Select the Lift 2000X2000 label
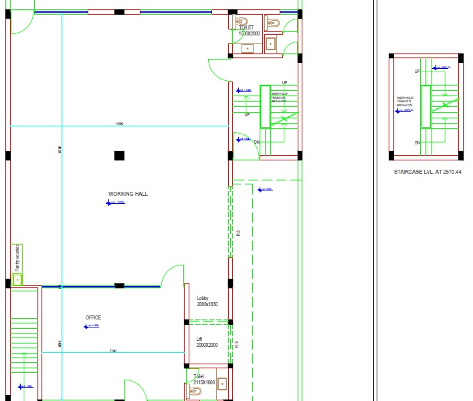Screen dimensions: 473x401 [207, 342]
